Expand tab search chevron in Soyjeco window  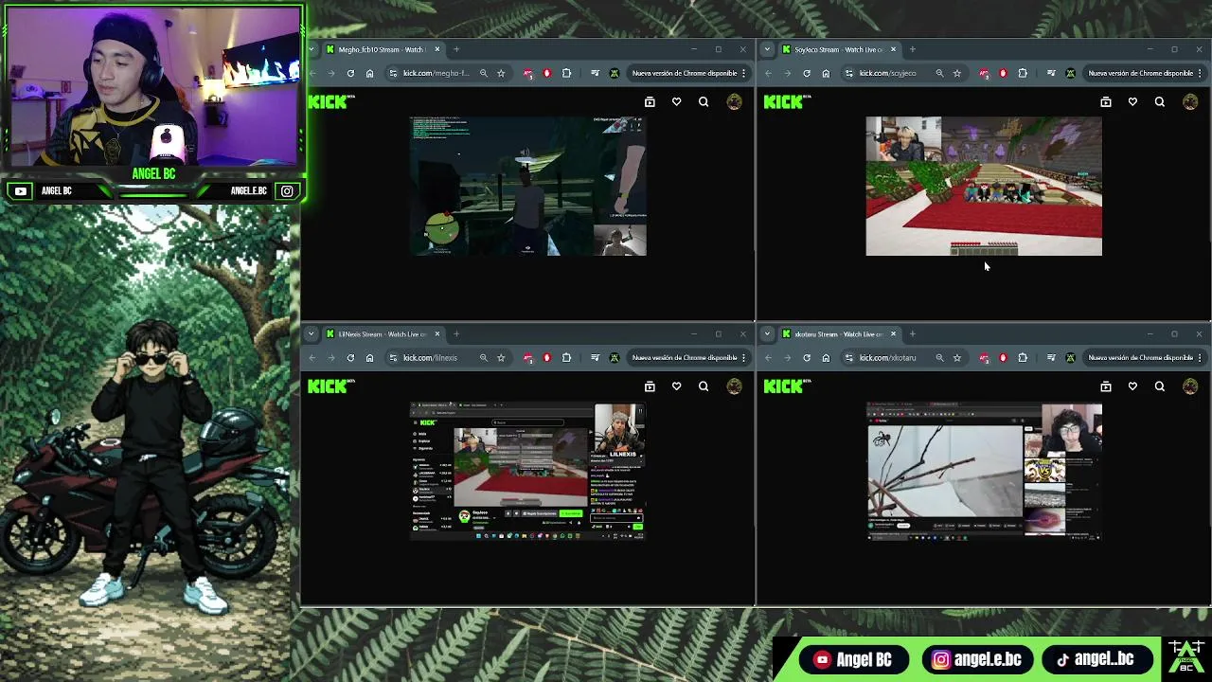pos(767,49)
